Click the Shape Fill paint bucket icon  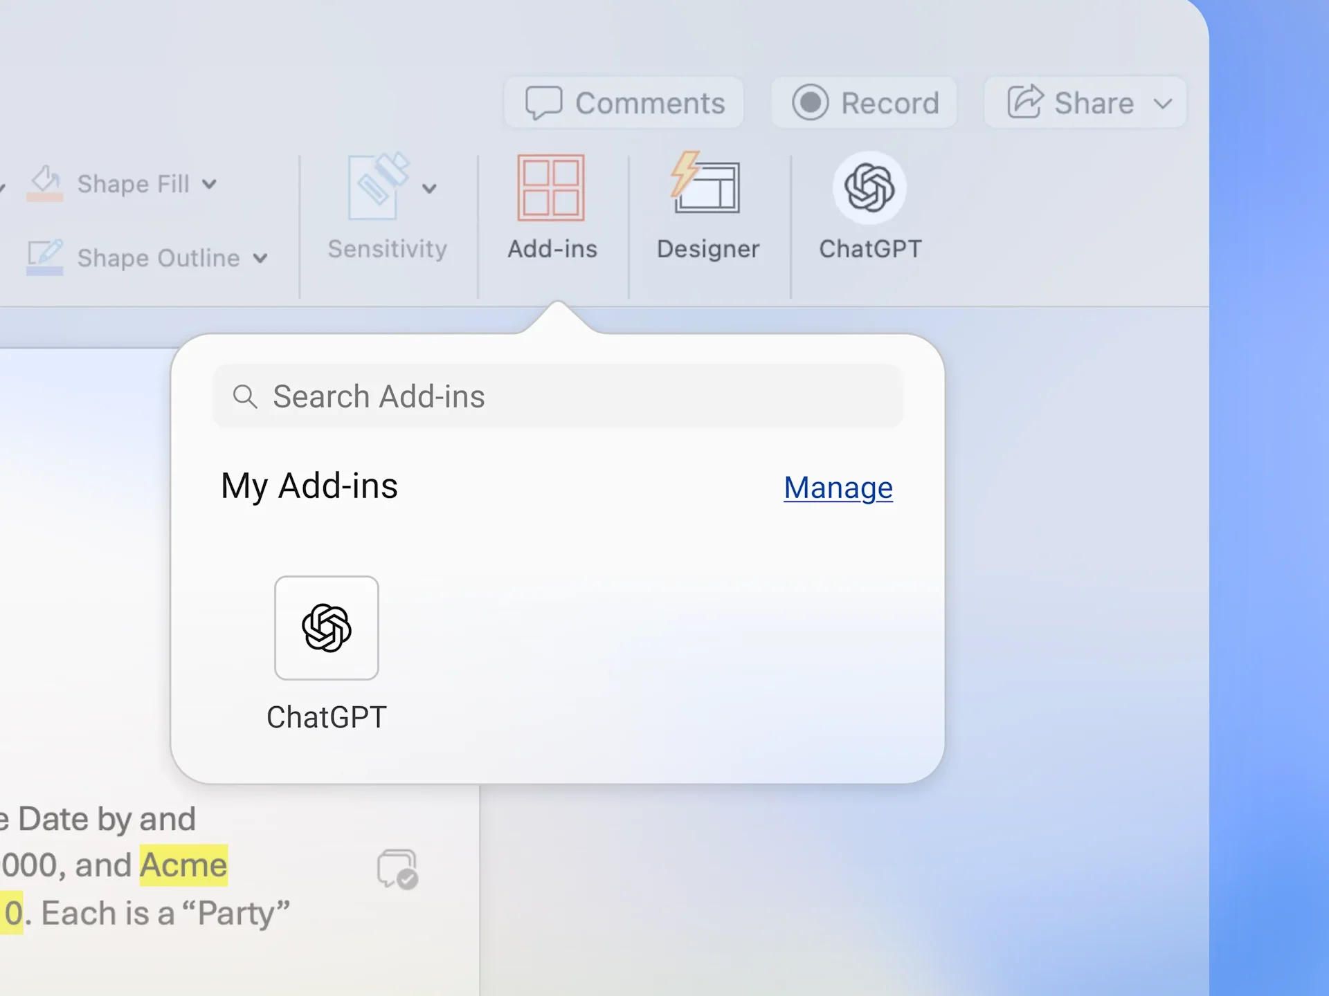point(45,183)
